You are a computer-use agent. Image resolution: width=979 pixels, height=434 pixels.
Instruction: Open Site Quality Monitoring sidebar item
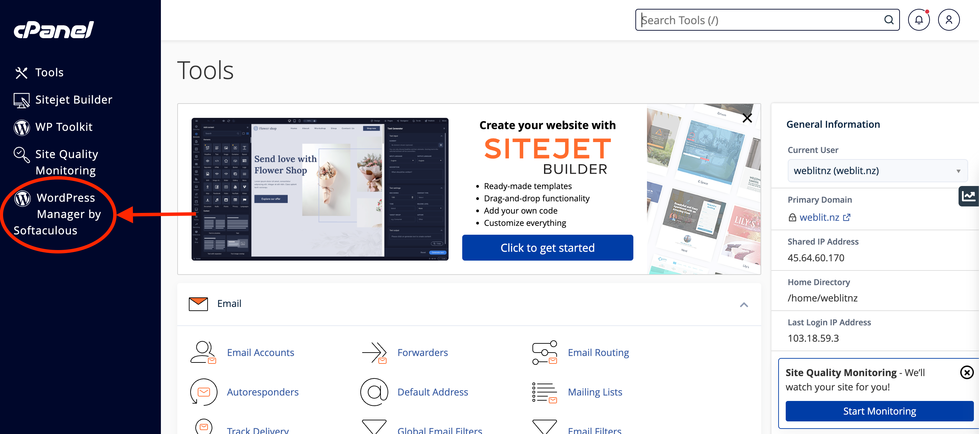66,162
